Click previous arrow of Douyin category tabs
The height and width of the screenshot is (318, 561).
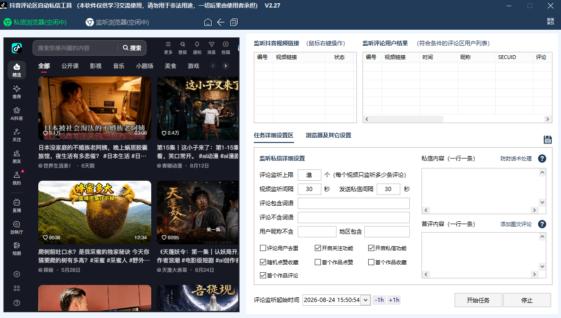pyautogui.click(x=213, y=66)
